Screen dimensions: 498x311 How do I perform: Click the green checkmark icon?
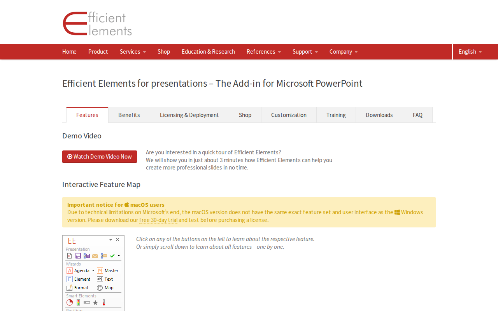112,256
